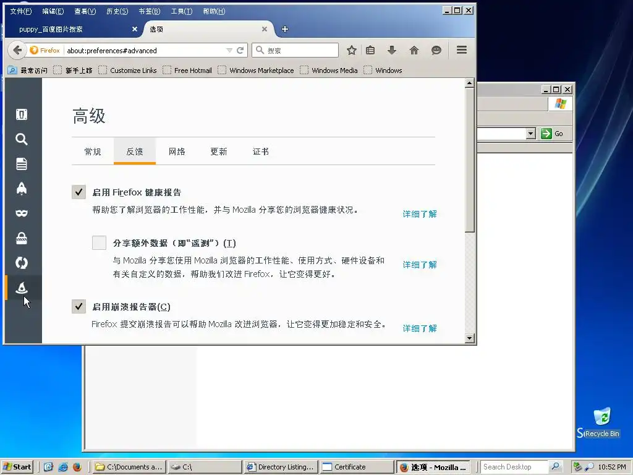Switch to Directory Listing taskbar window

[281, 467]
